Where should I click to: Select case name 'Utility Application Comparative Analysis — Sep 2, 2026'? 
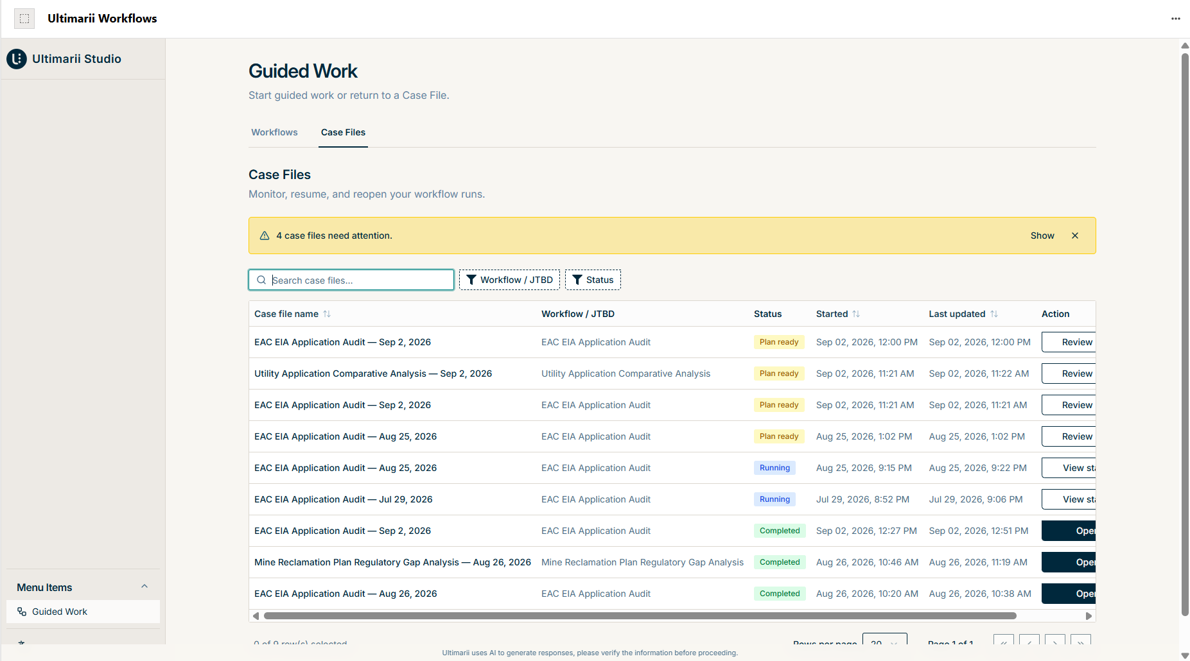(x=373, y=373)
